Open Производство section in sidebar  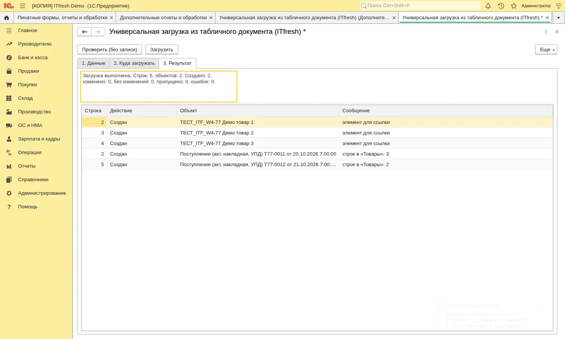pos(34,112)
